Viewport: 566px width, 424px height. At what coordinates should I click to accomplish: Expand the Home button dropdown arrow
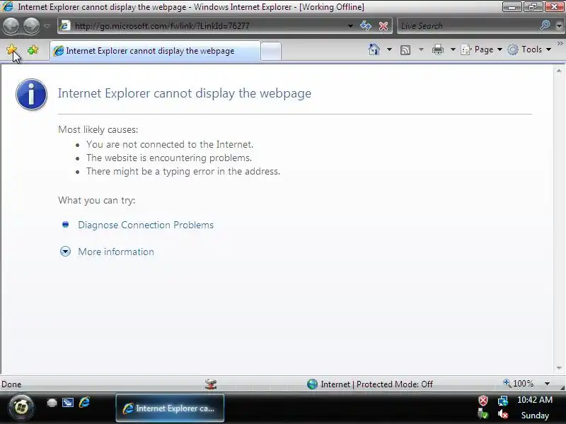[390, 49]
